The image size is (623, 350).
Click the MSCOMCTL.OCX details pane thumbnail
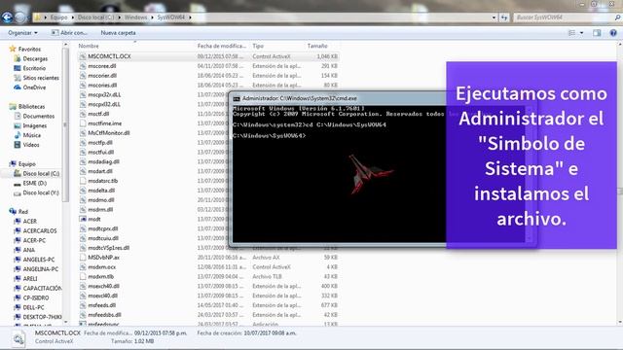(x=18, y=338)
